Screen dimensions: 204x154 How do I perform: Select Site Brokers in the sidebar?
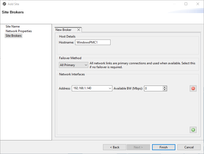click(14, 36)
